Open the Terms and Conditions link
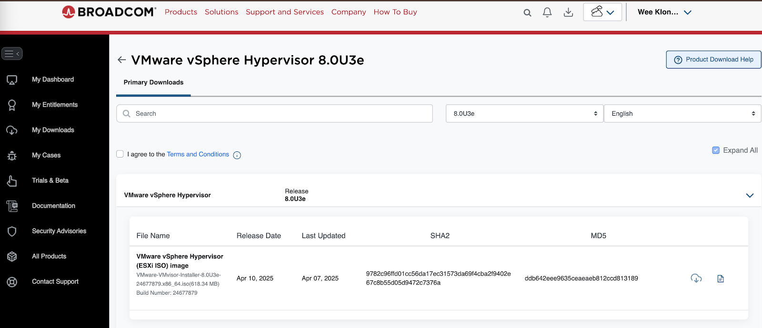Viewport: 762px width, 328px height. [x=198, y=154]
